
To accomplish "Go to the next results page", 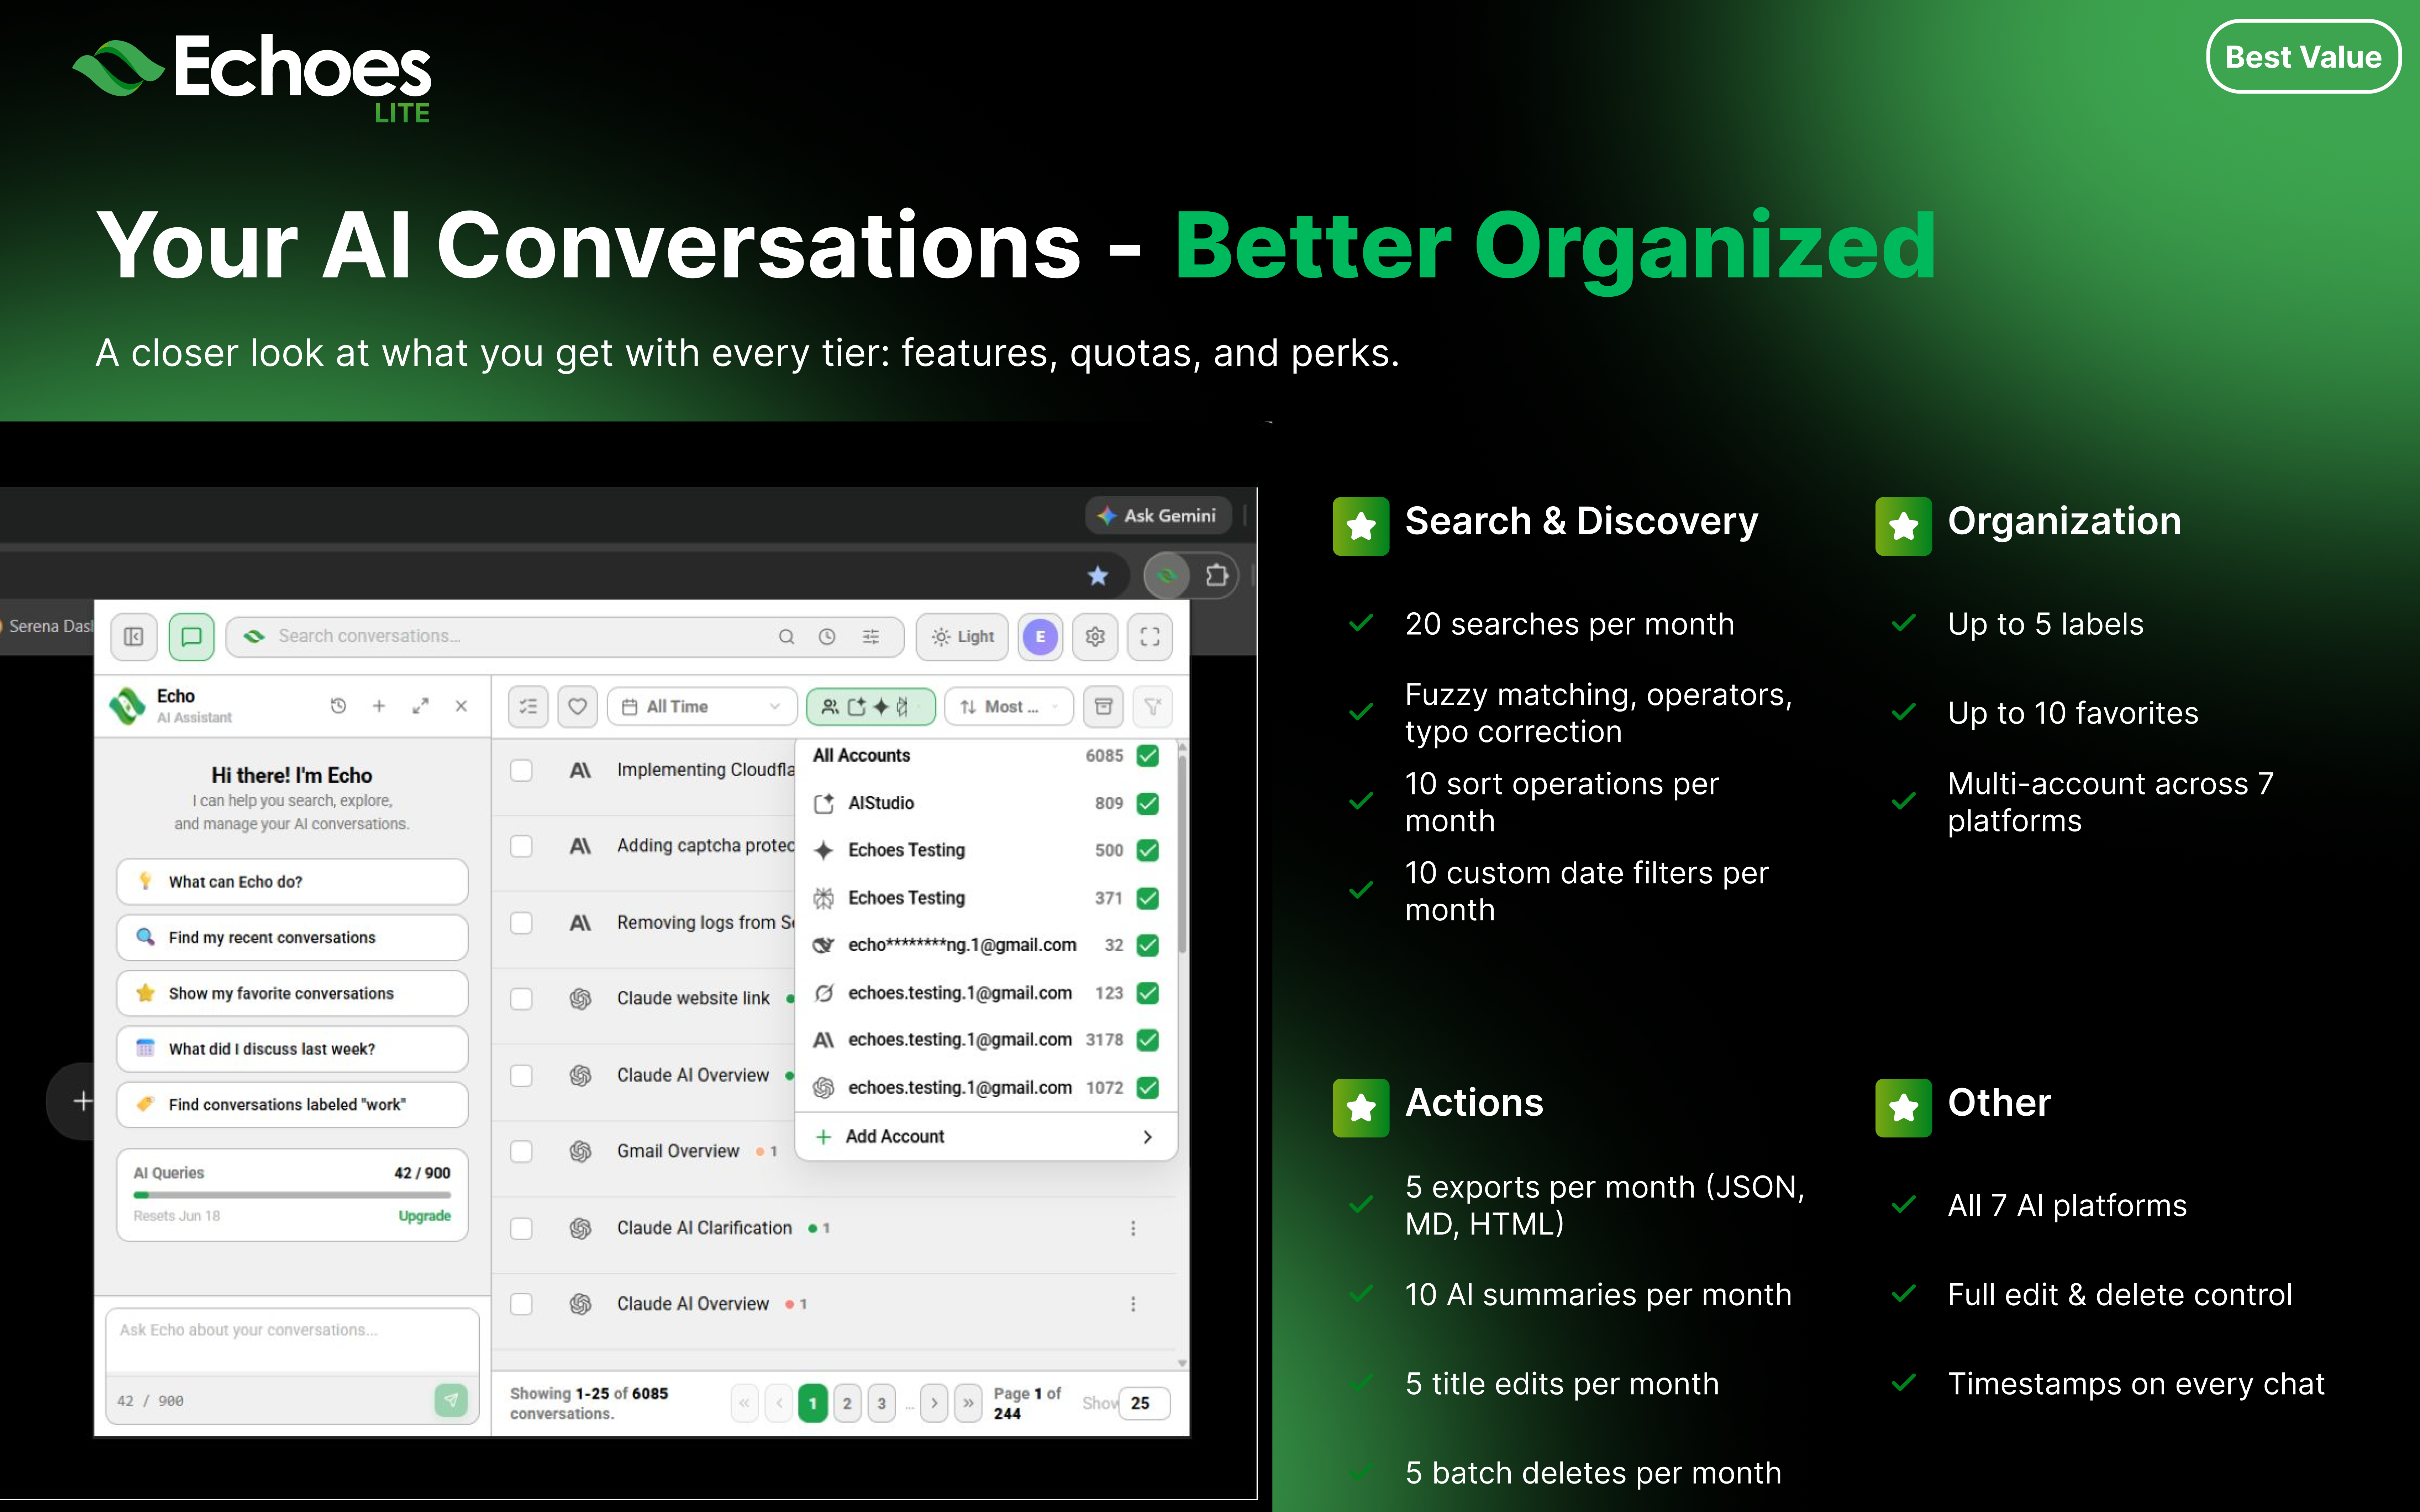I will click(934, 1403).
